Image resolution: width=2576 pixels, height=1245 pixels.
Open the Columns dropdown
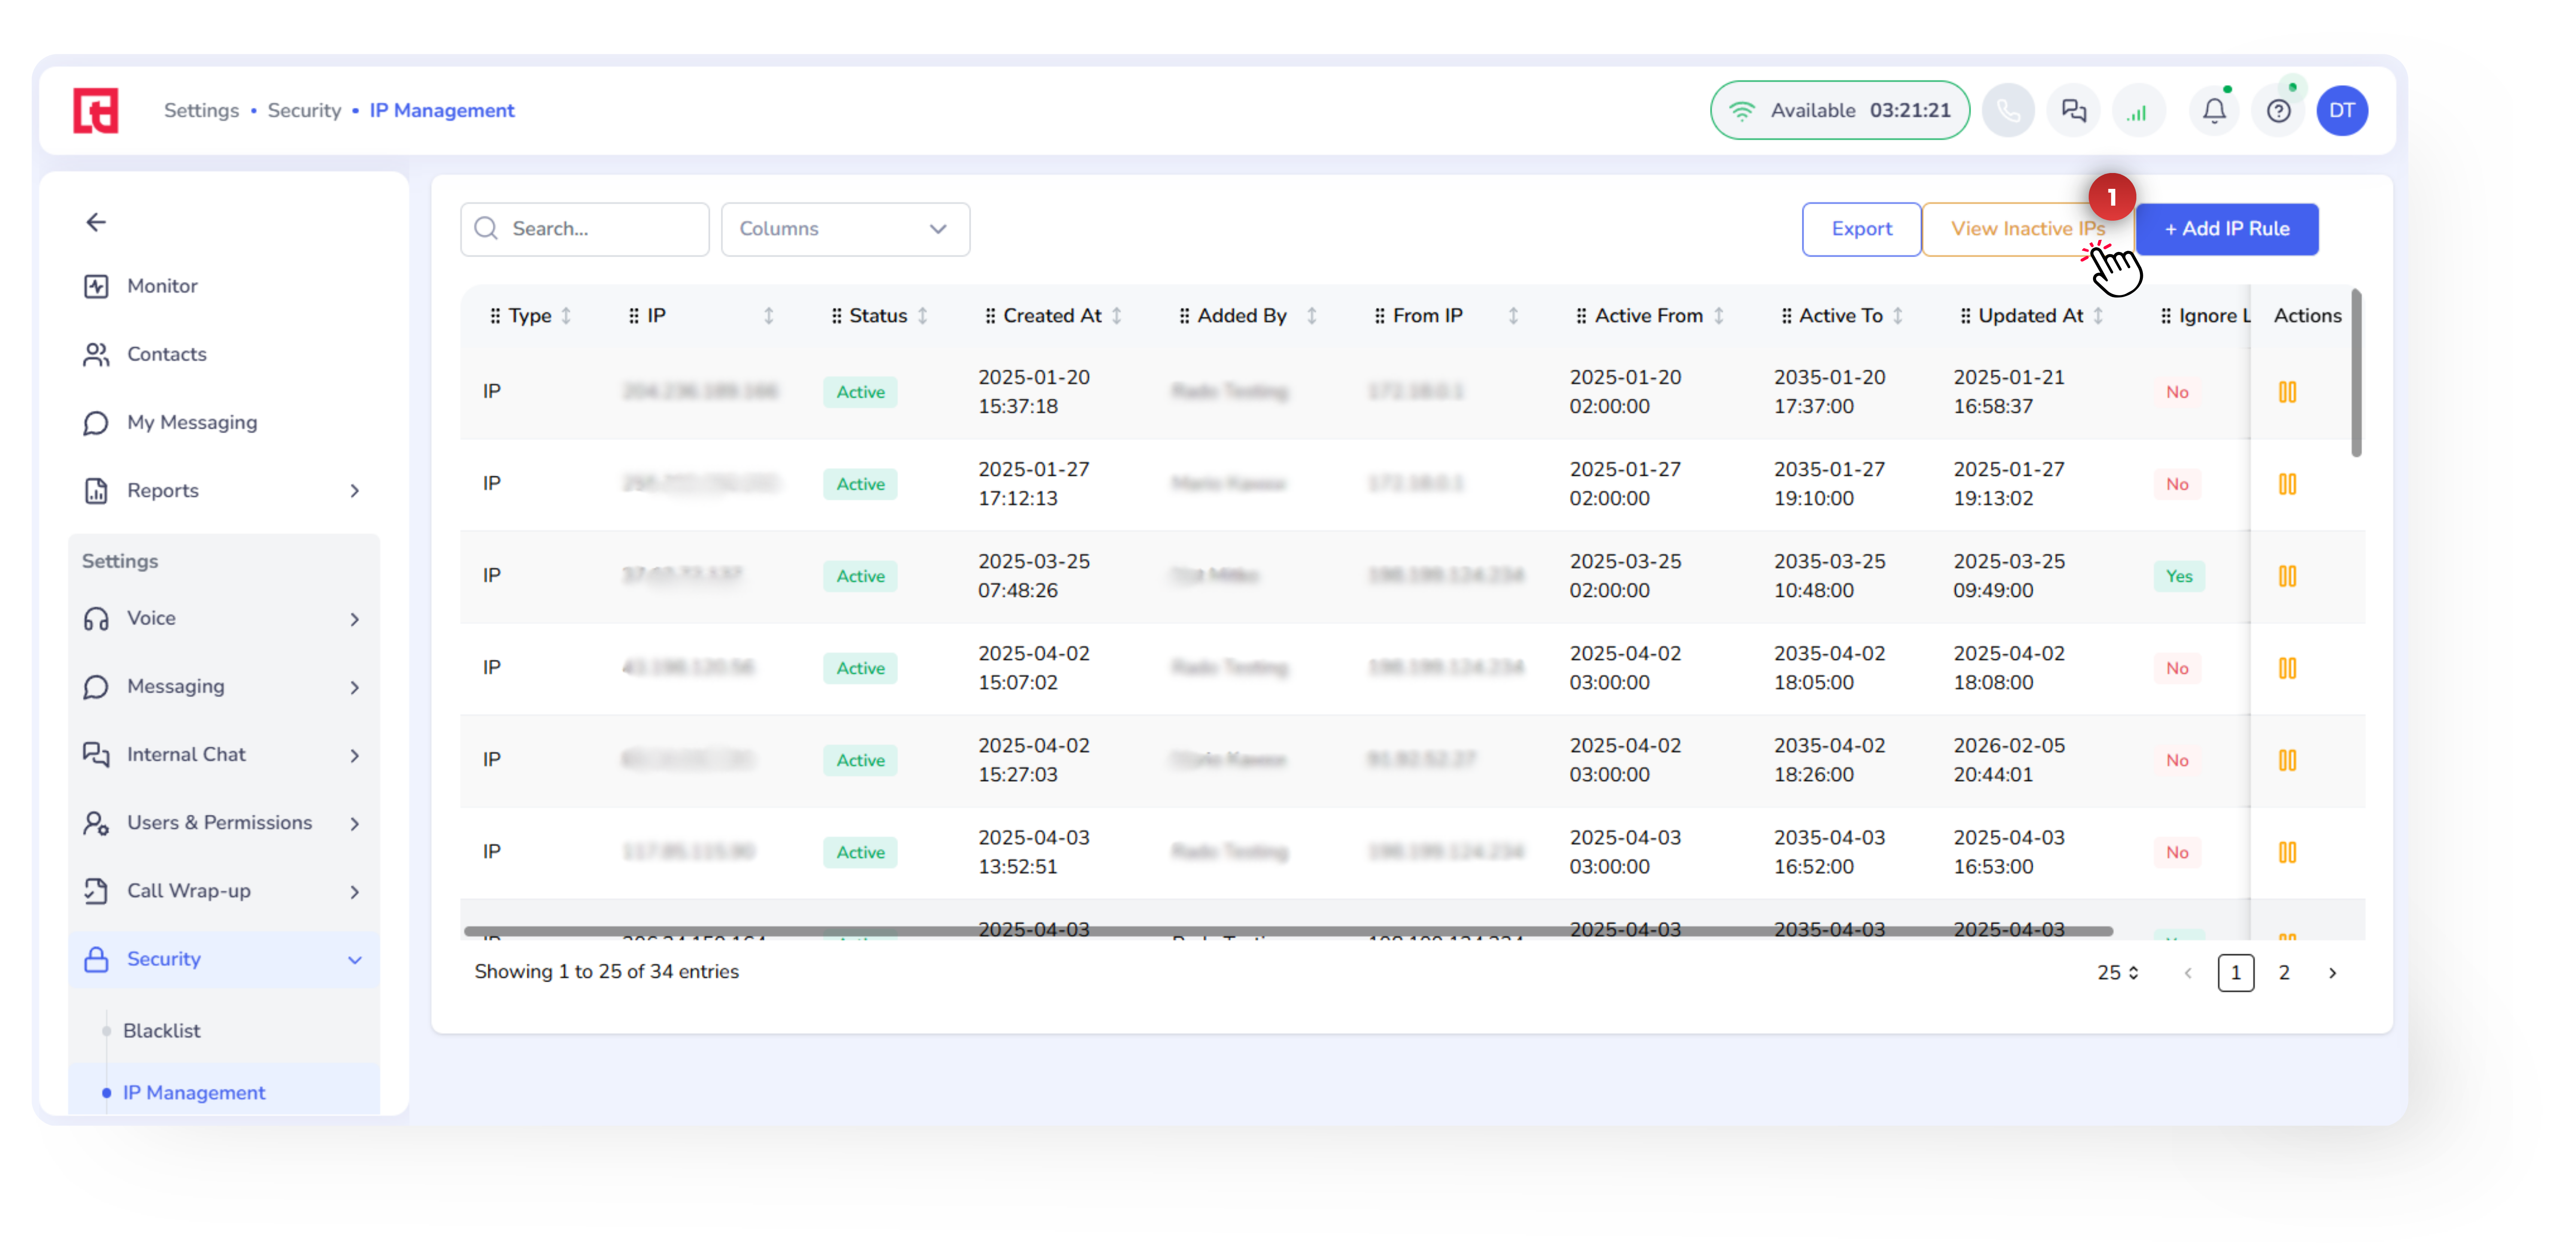coord(844,229)
